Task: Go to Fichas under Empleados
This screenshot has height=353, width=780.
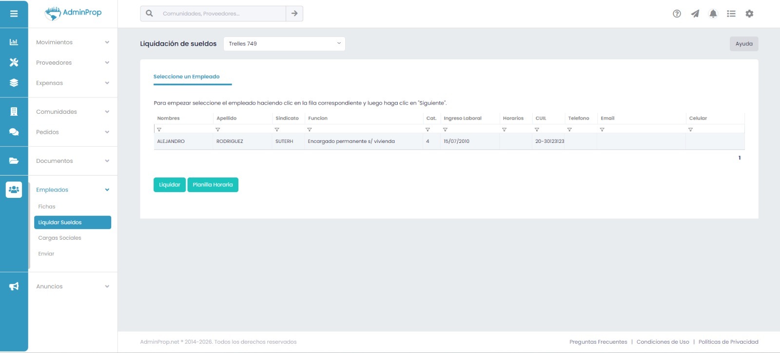Action: pyautogui.click(x=47, y=207)
